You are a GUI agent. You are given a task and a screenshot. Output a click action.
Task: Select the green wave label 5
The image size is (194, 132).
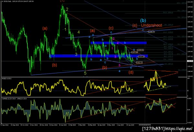coord(85,73)
